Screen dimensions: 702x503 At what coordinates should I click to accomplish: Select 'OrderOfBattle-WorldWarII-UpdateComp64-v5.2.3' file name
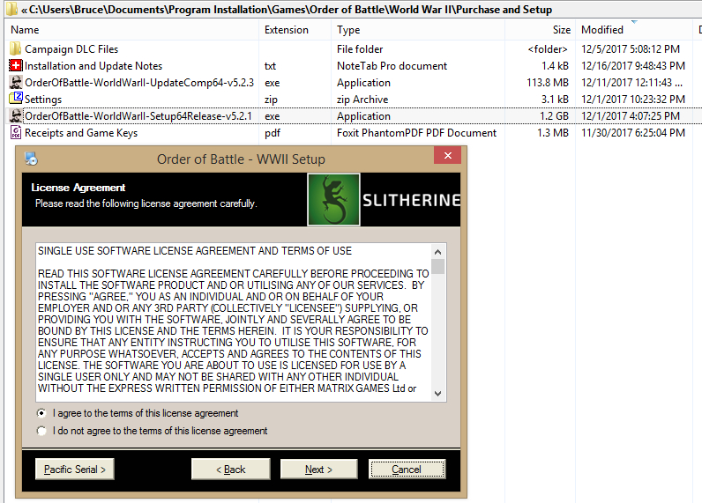click(139, 83)
